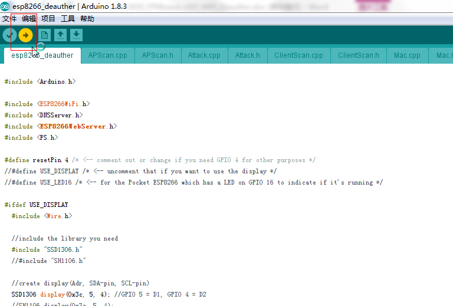Go to the Attack.cpp tab
The height and width of the screenshot is (306, 453).
coord(204,55)
